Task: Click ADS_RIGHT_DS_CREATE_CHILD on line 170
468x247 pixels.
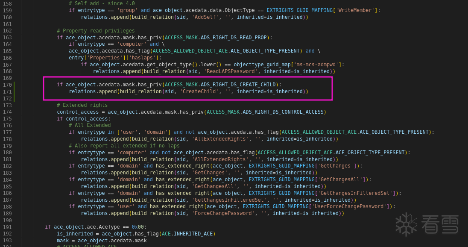Action: coord(238,85)
